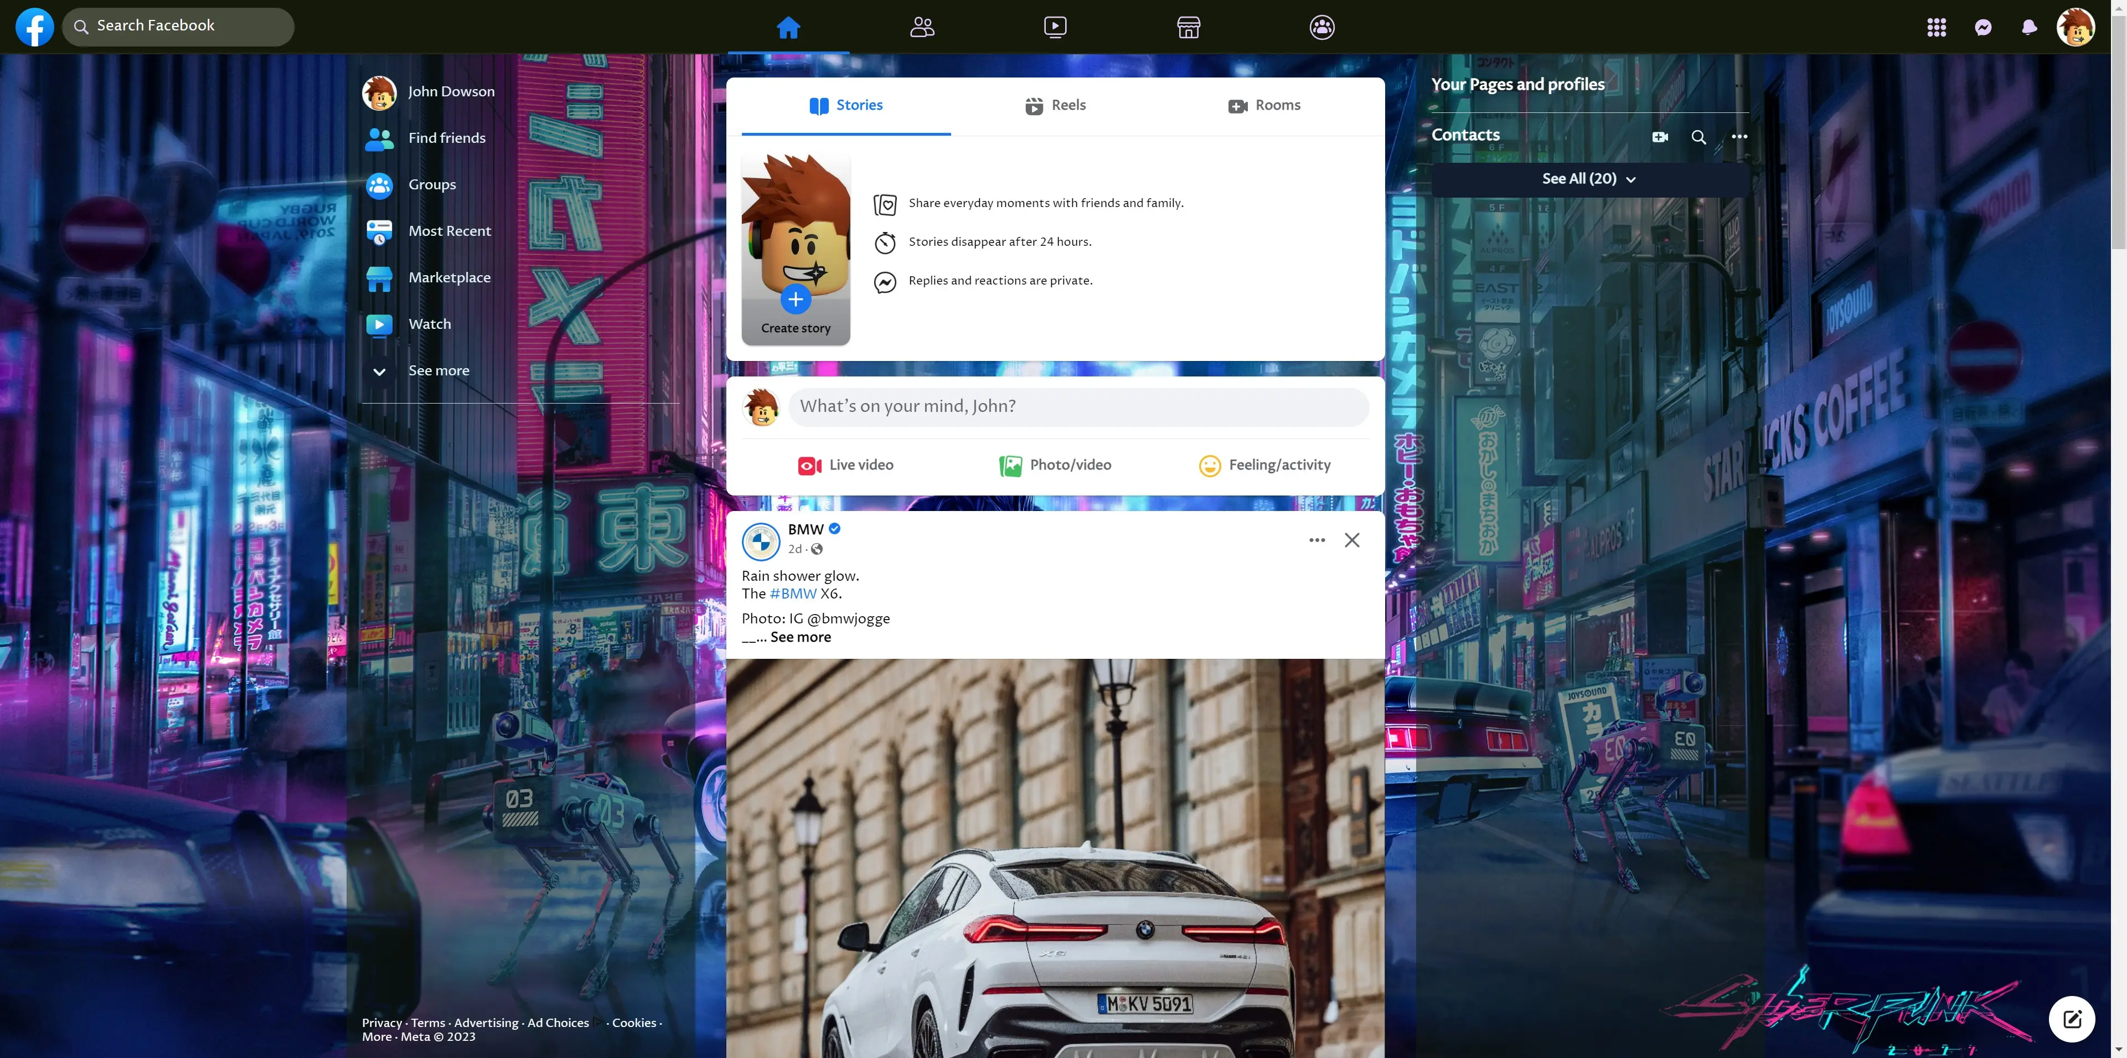The image size is (2127, 1058).
Task: Open Contacts options three dots
Action: [1740, 137]
